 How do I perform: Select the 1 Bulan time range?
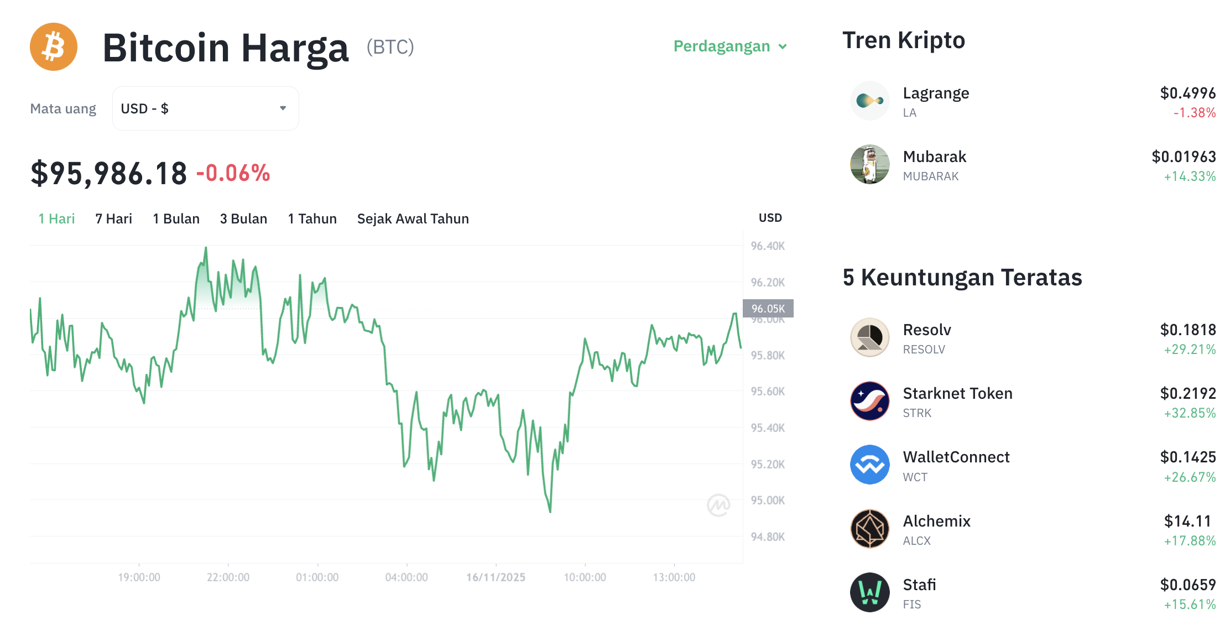tap(176, 218)
